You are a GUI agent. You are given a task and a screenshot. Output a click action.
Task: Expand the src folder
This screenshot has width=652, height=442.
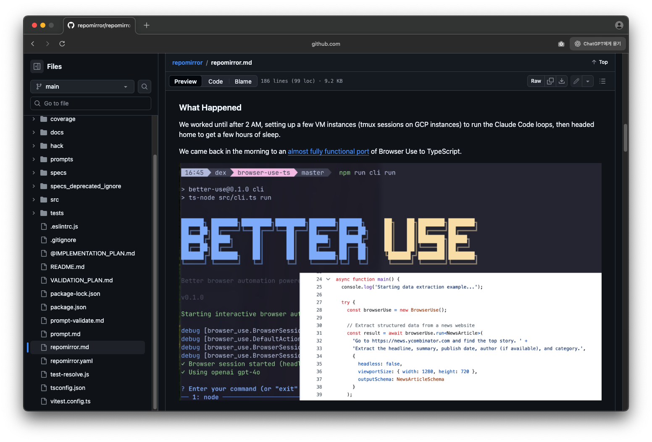(x=34, y=200)
